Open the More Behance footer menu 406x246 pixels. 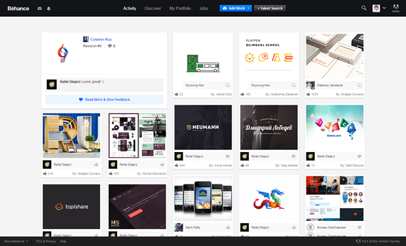click(16, 241)
